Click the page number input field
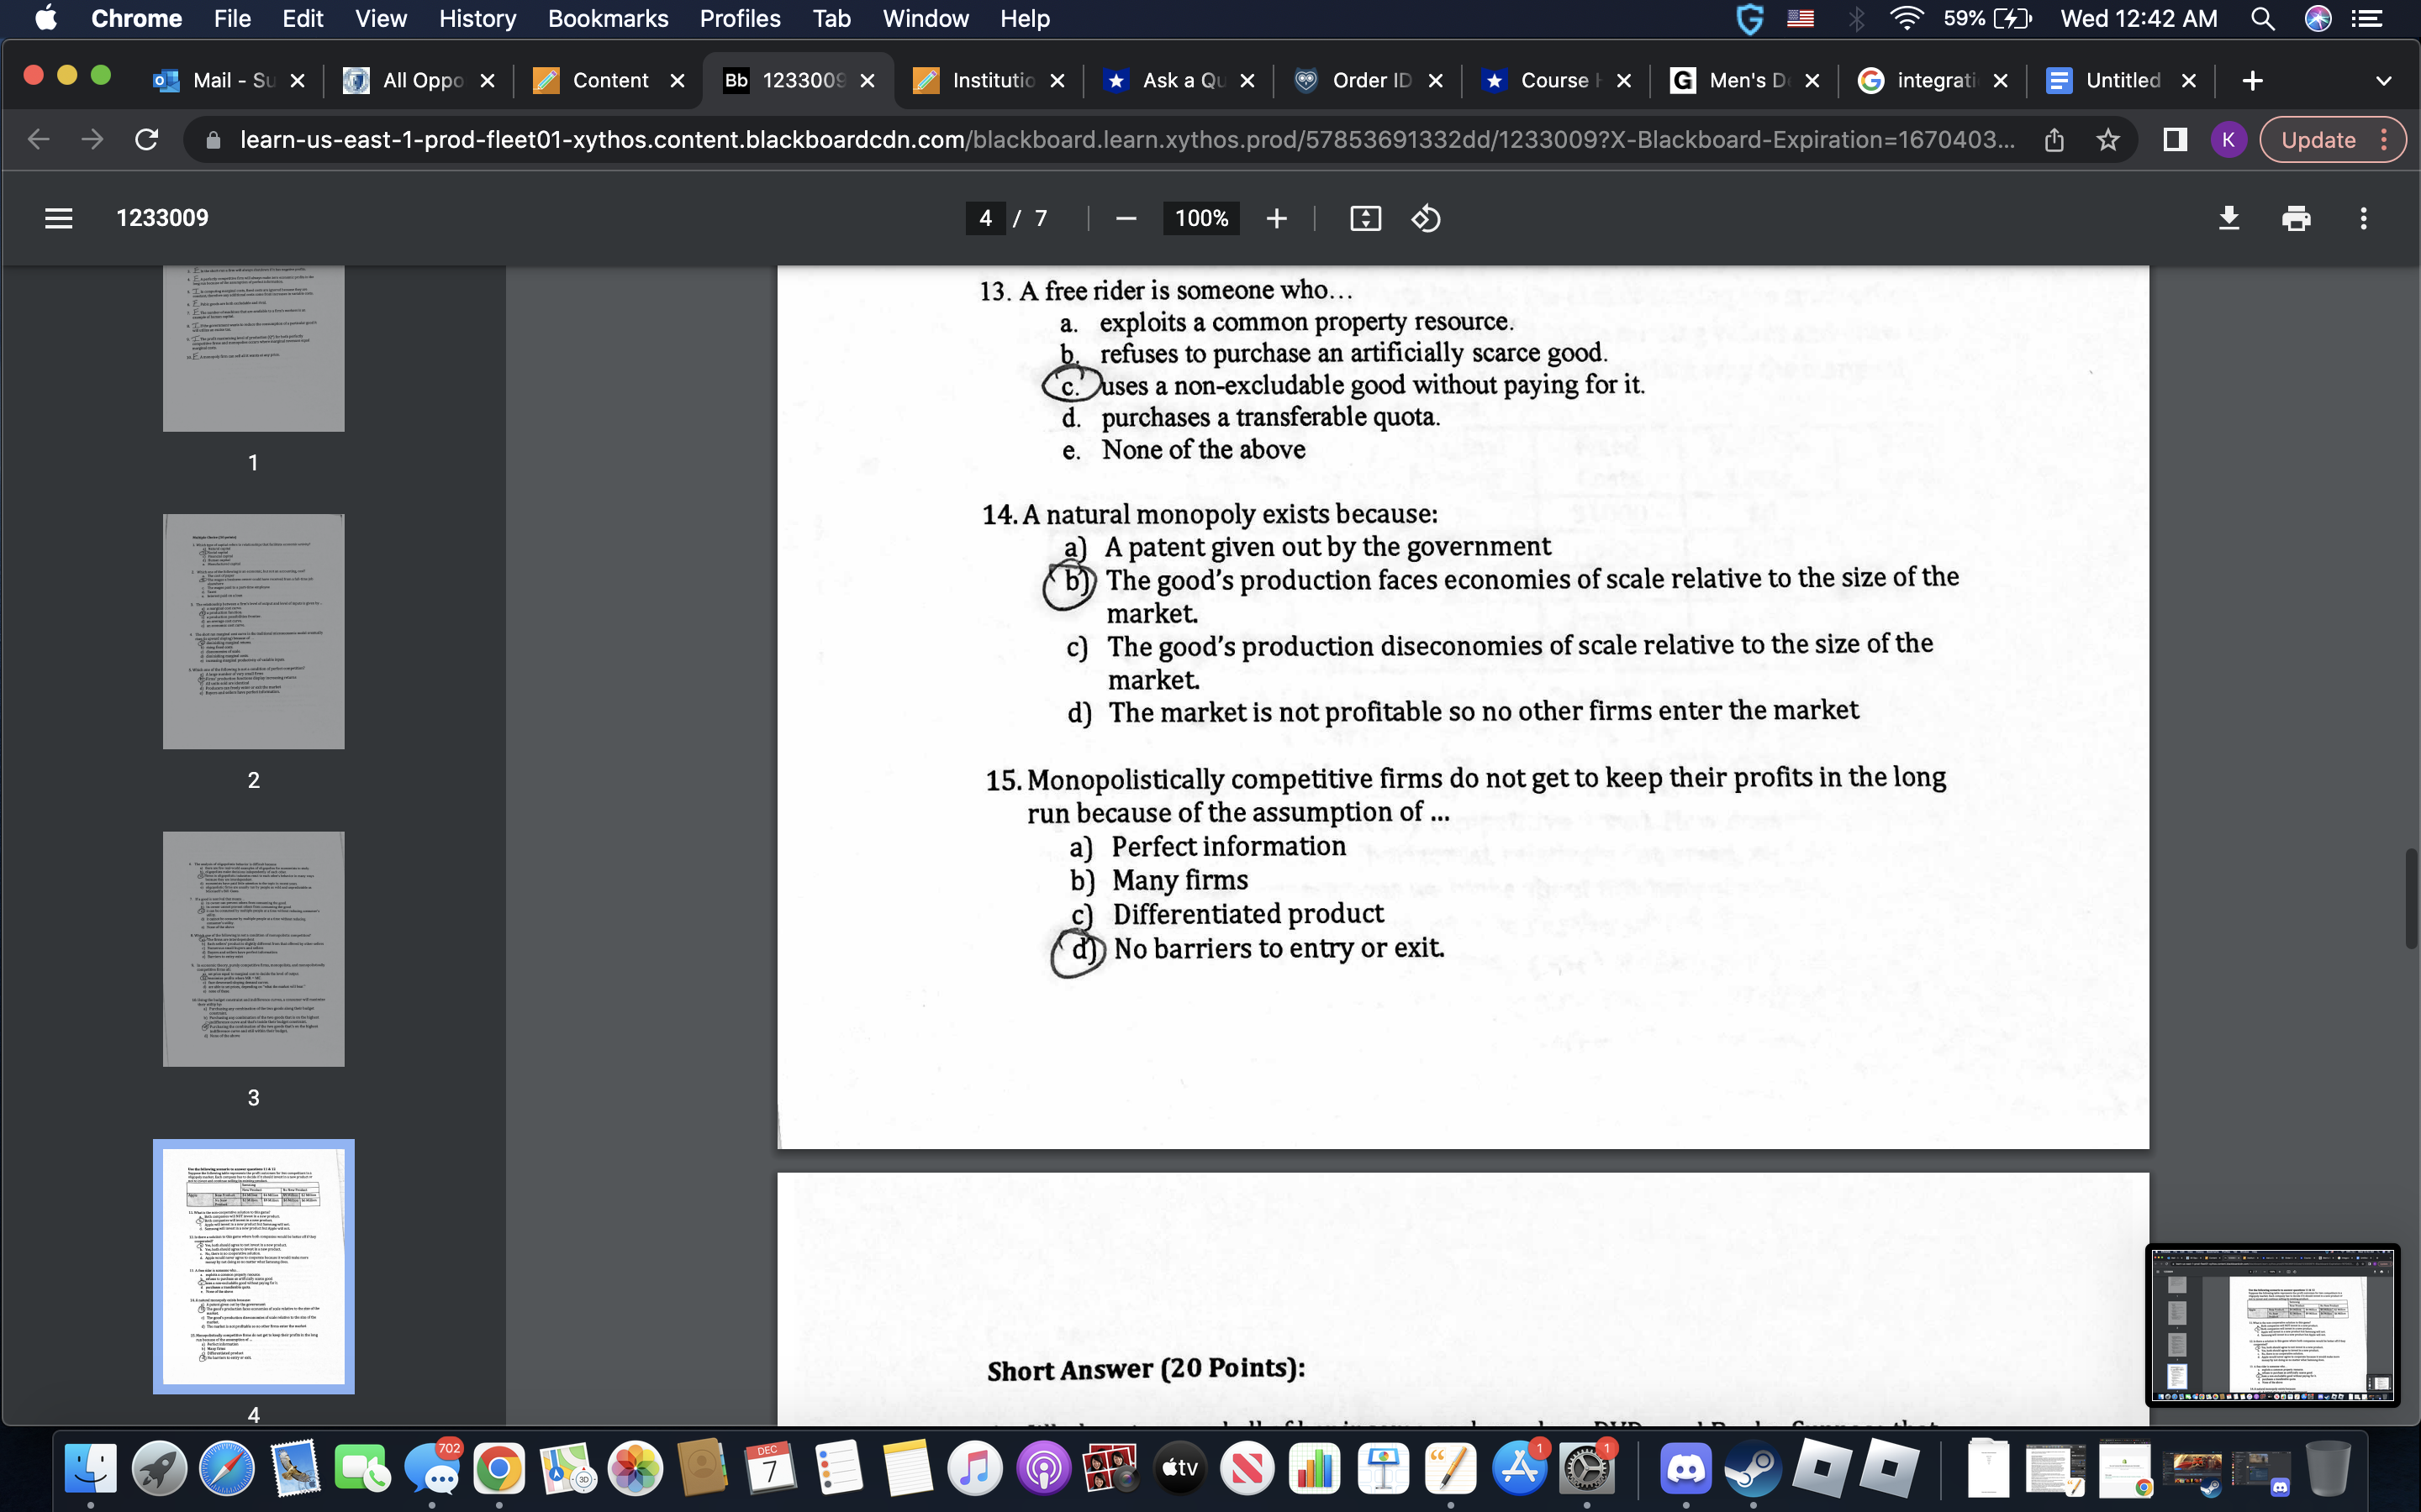 [x=985, y=218]
